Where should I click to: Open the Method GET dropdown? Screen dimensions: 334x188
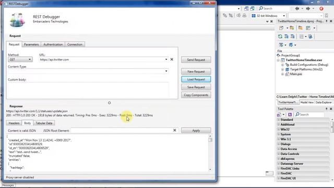point(20,60)
